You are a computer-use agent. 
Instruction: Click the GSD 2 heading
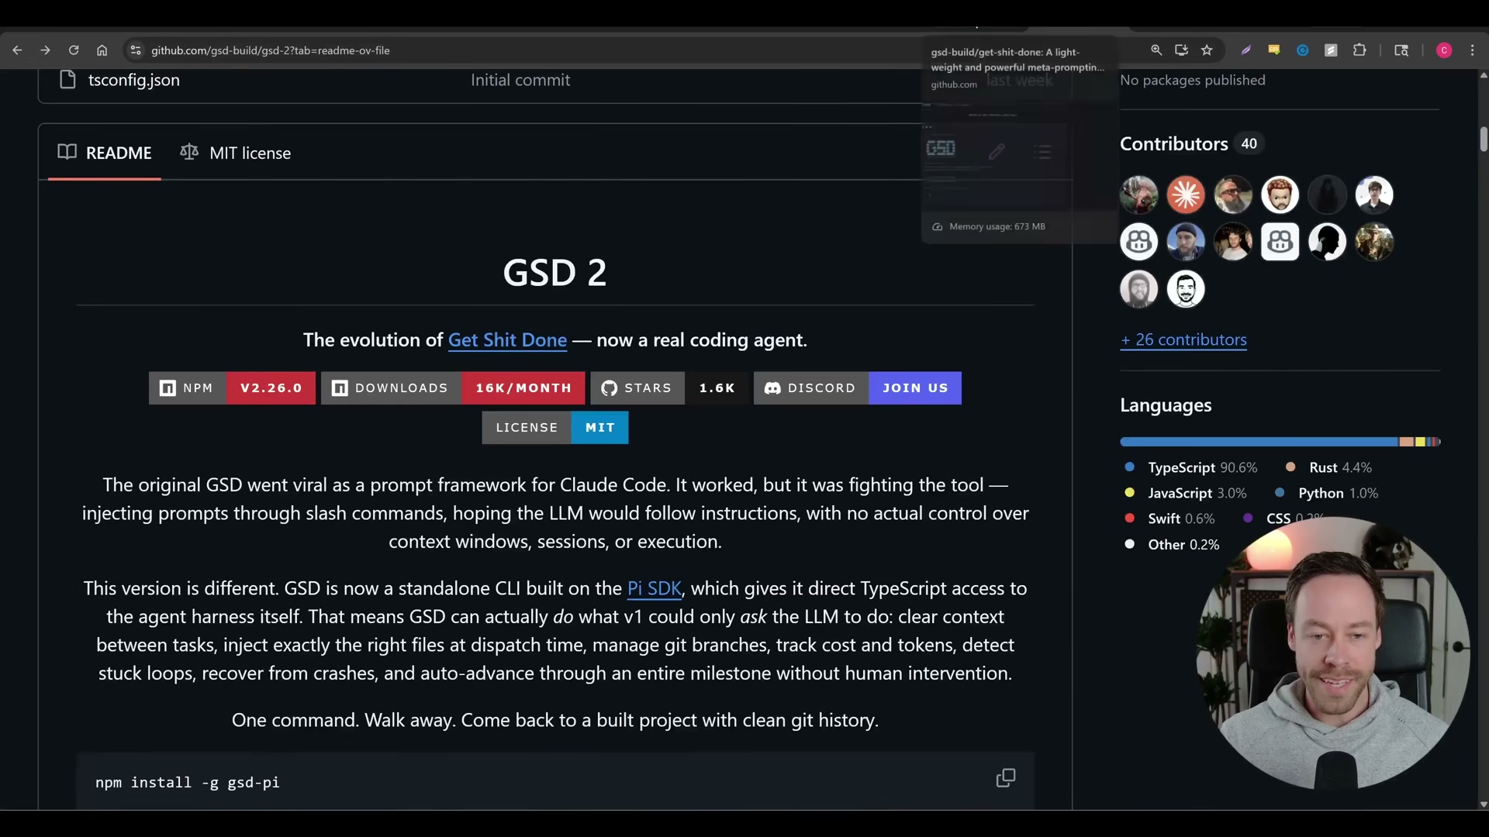[554, 273]
